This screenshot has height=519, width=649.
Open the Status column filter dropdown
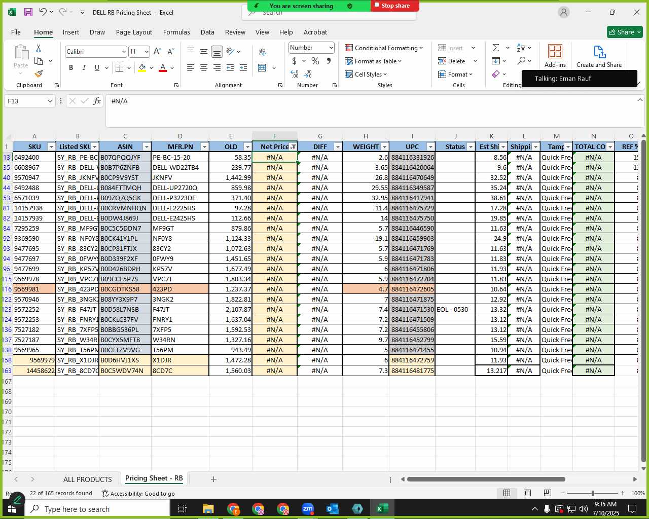tap(471, 147)
